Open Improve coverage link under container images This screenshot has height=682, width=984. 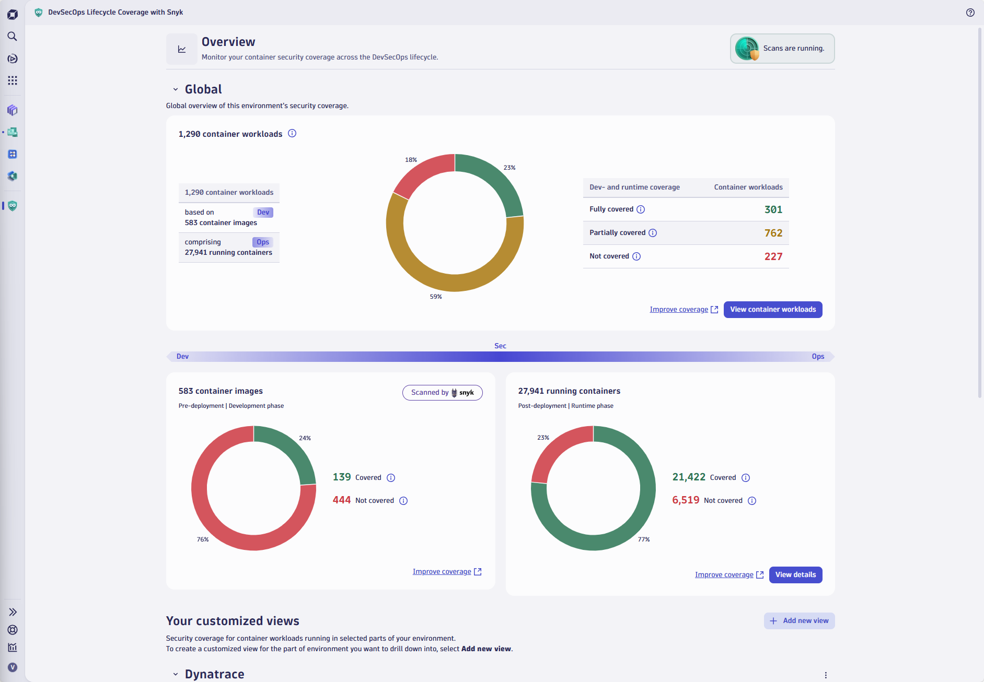tap(447, 572)
